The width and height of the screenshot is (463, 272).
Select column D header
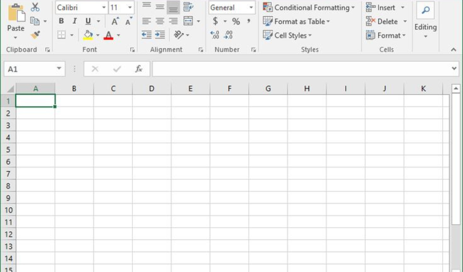[151, 89]
